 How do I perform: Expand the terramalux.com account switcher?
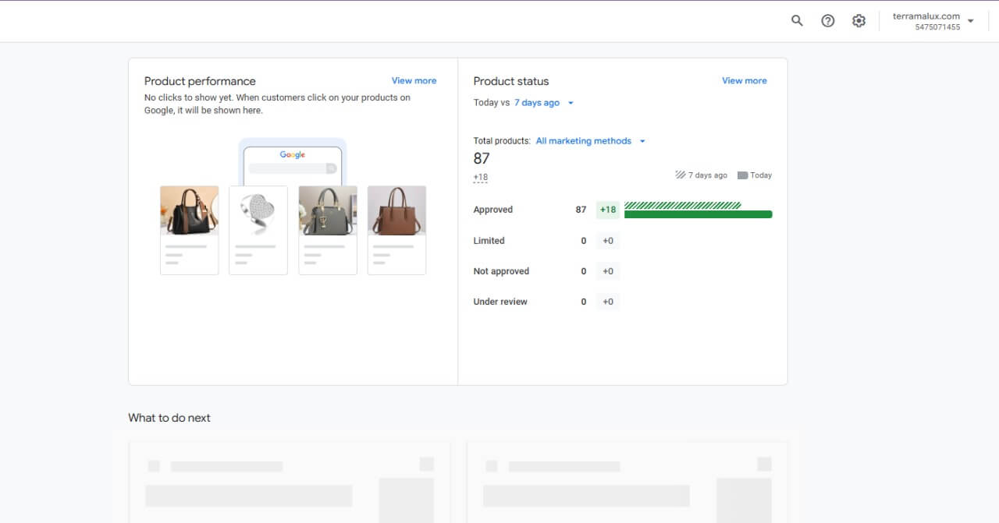coord(933,21)
